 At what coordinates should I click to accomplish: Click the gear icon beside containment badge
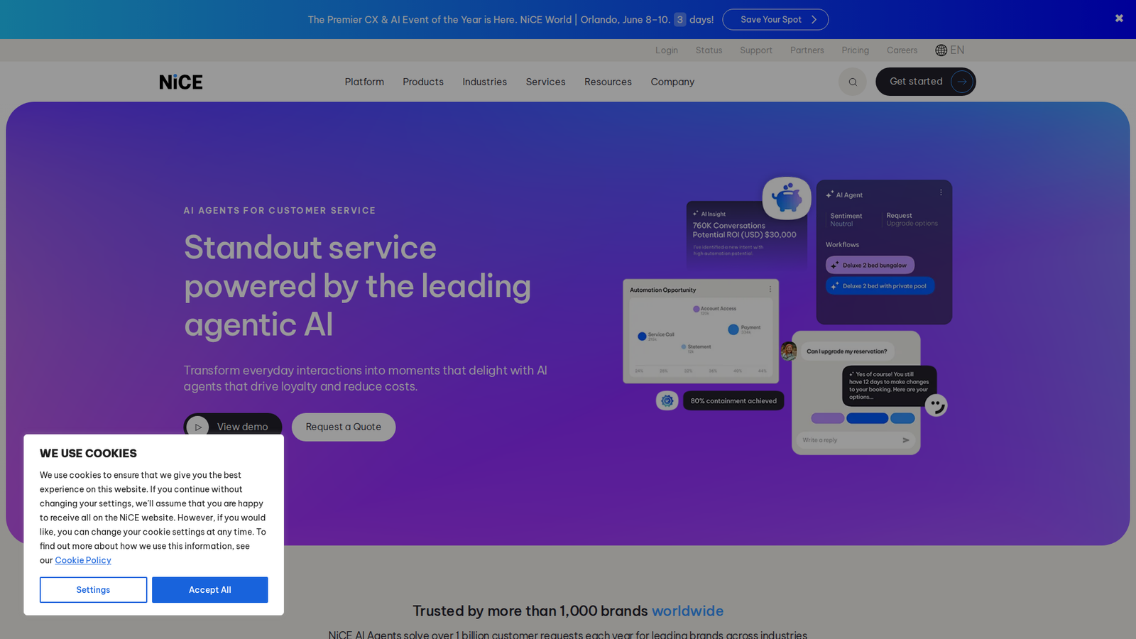[667, 400]
